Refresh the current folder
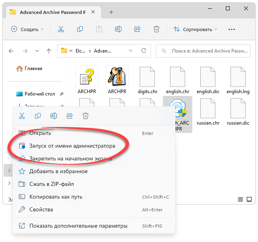The height and width of the screenshot is (242, 258). [x=144, y=51]
